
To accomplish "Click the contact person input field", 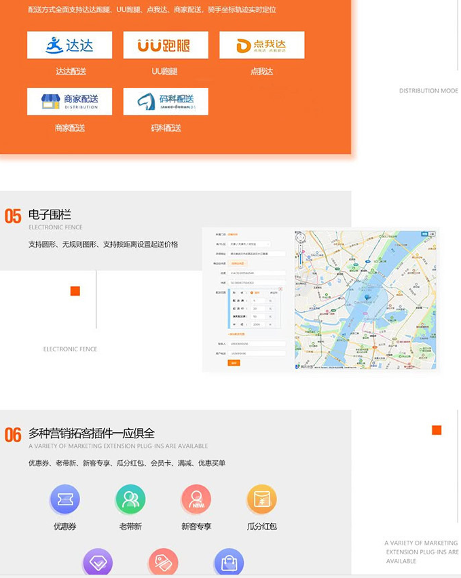I will tap(257, 344).
